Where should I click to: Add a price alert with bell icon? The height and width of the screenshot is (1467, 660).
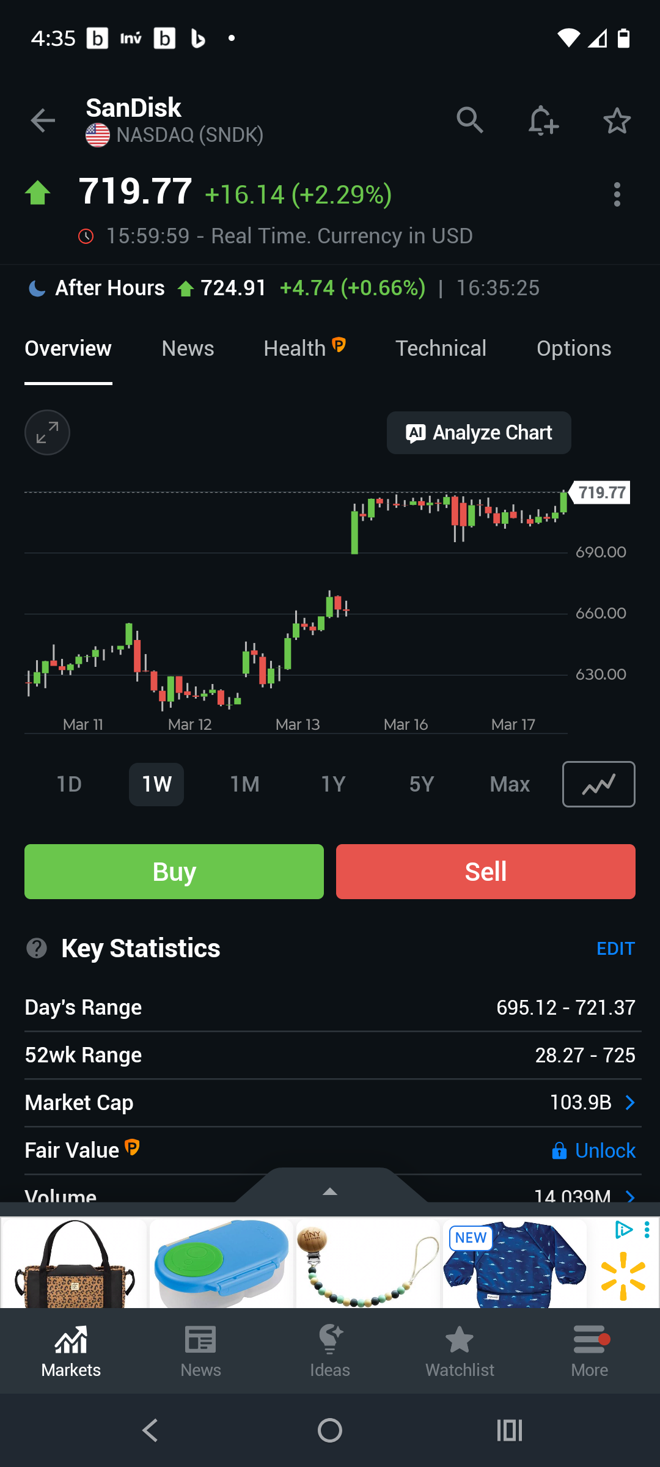pos(543,120)
